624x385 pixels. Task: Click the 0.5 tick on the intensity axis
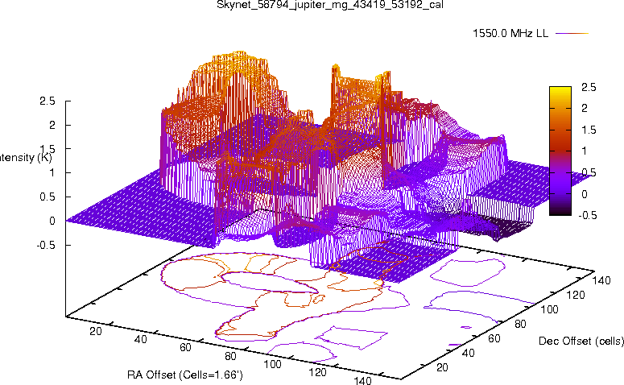[48, 197]
